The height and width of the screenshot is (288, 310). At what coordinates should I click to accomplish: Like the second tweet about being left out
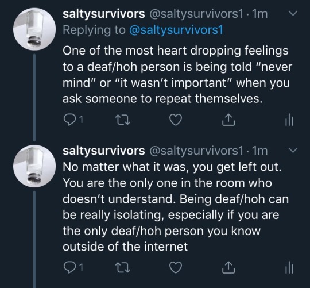pyautogui.click(x=176, y=267)
